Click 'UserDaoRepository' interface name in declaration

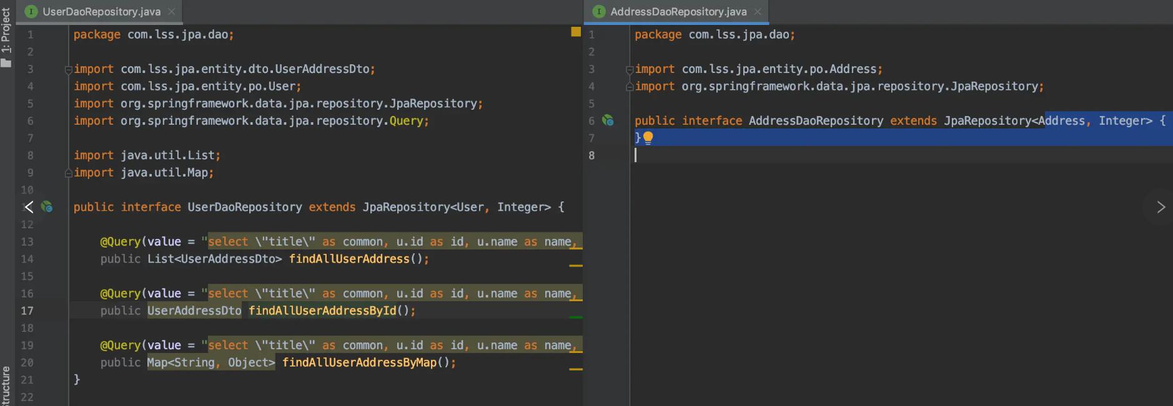point(245,207)
